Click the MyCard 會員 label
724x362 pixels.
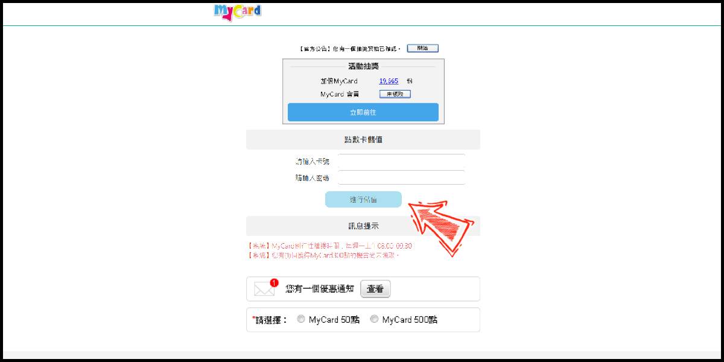click(x=340, y=94)
